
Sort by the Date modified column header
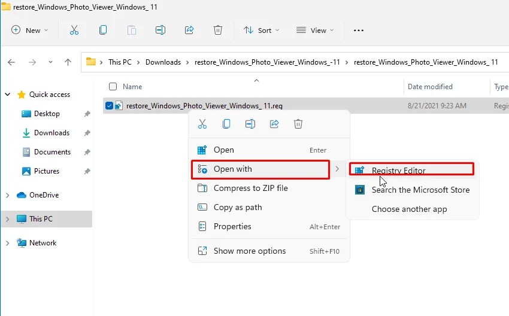coord(430,87)
